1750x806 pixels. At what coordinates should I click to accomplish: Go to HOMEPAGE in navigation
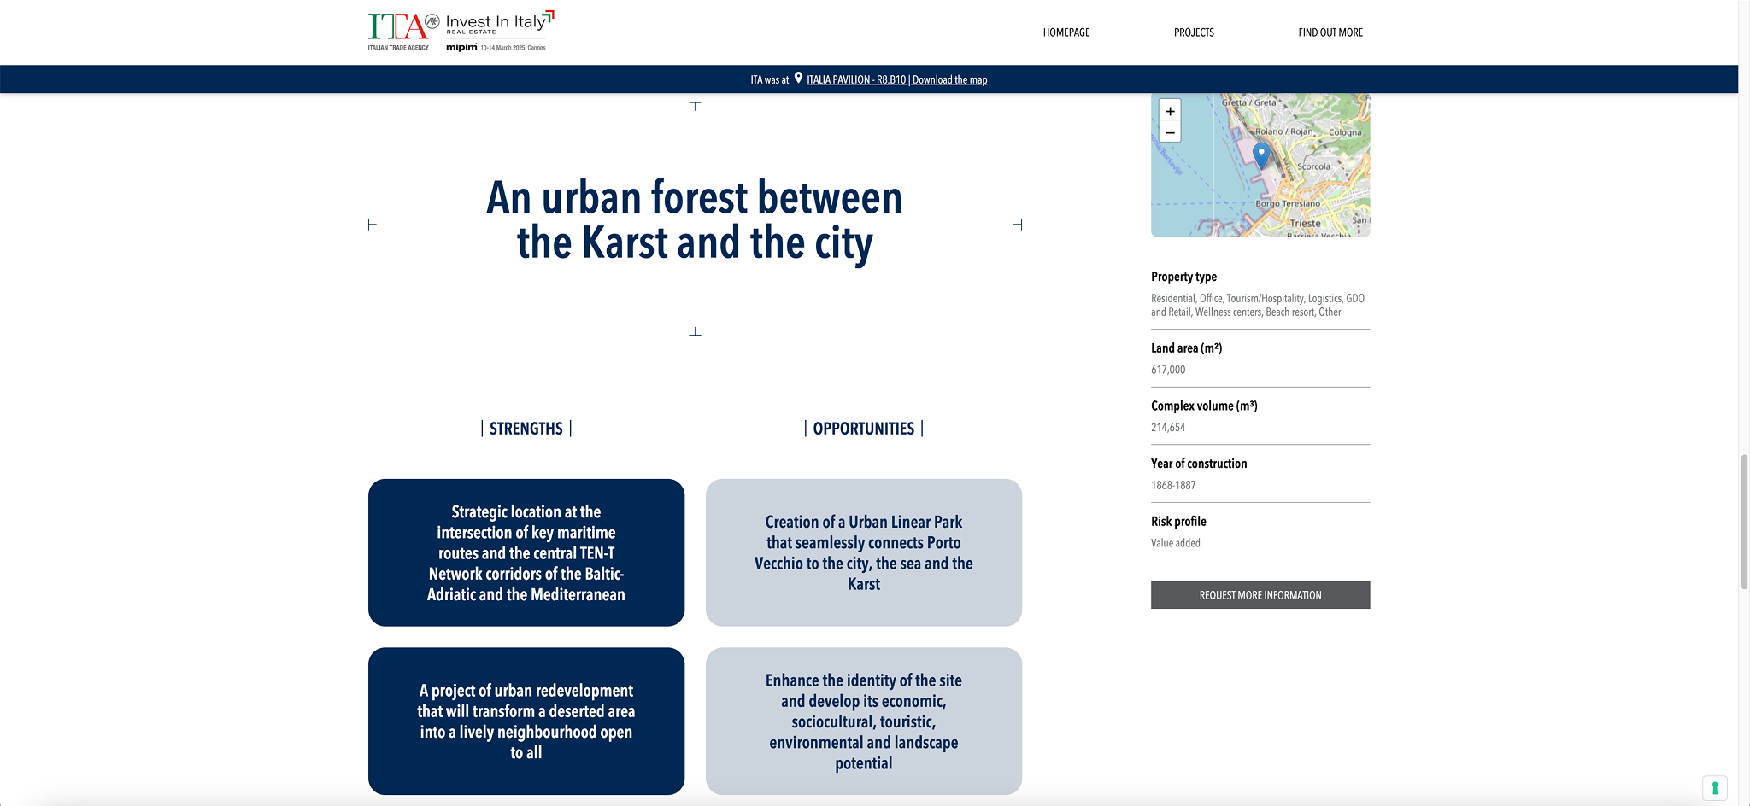pyautogui.click(x=1066, y=32)
